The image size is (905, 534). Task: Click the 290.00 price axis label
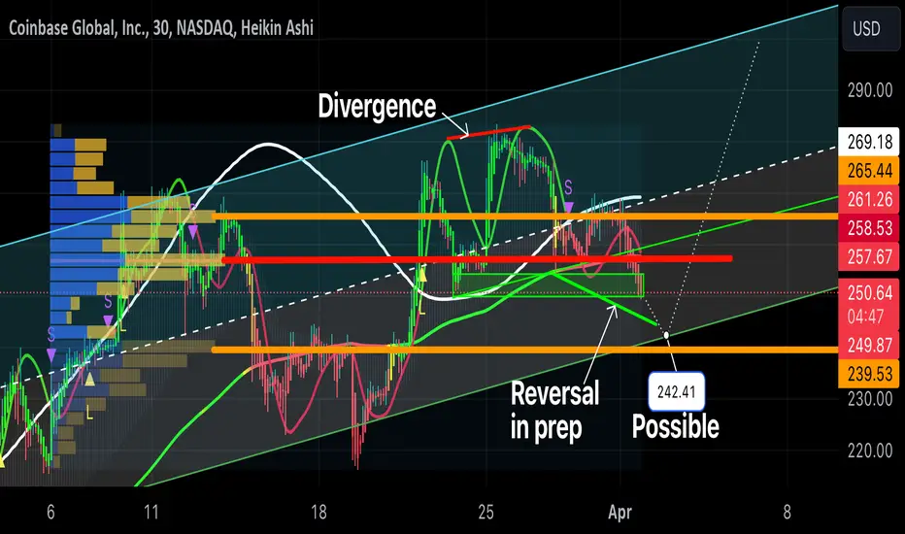tap(870, 90)
